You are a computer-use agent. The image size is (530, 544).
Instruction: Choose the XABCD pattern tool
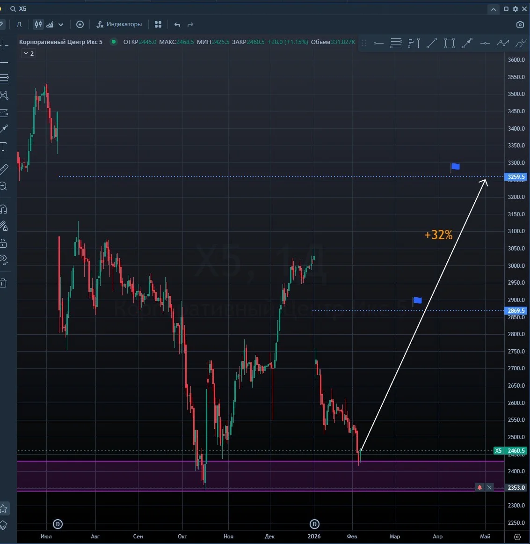pos(3,96)
